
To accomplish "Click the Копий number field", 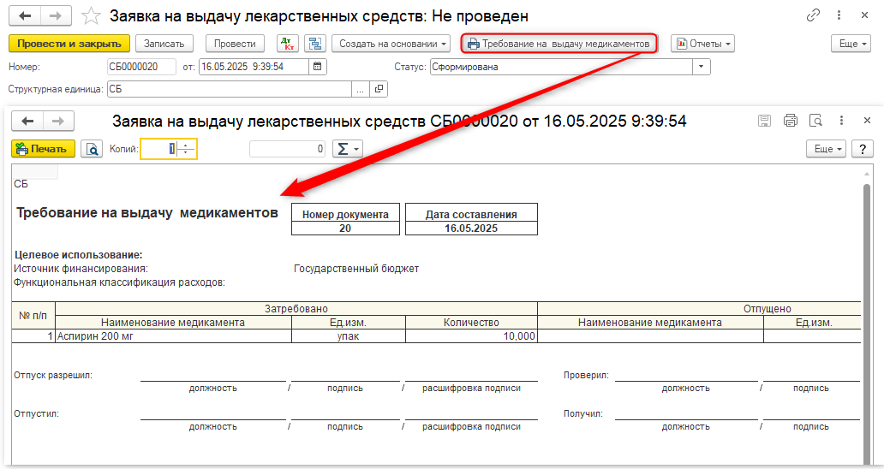I will coord(159,149).
